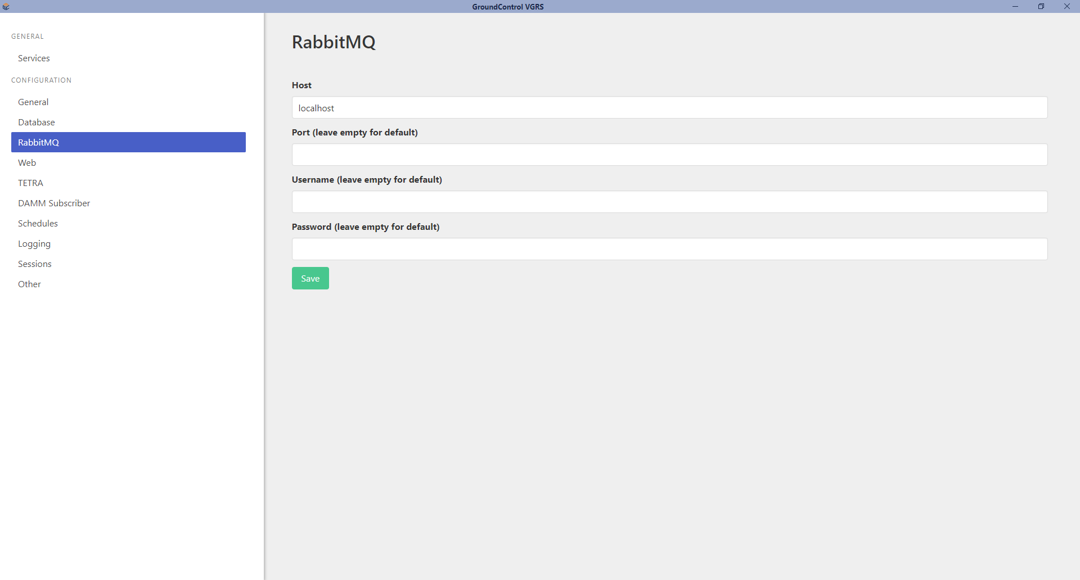Select Other in the configuration list
The width and height of the screenshot is (1080, 580).
29,284
